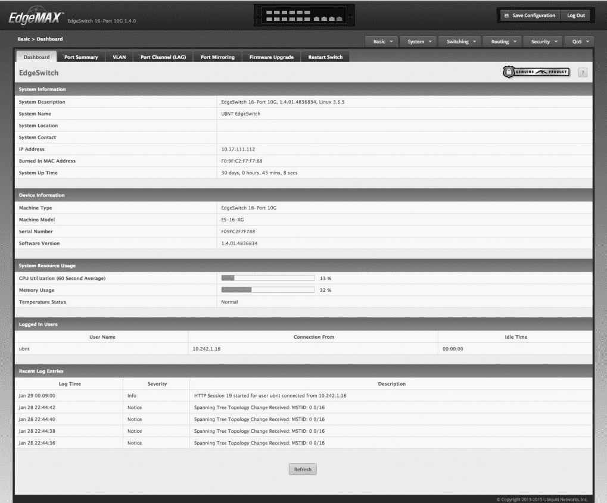
Task: Click Machine Model ES-16-XG value
Action: (232, 220)
